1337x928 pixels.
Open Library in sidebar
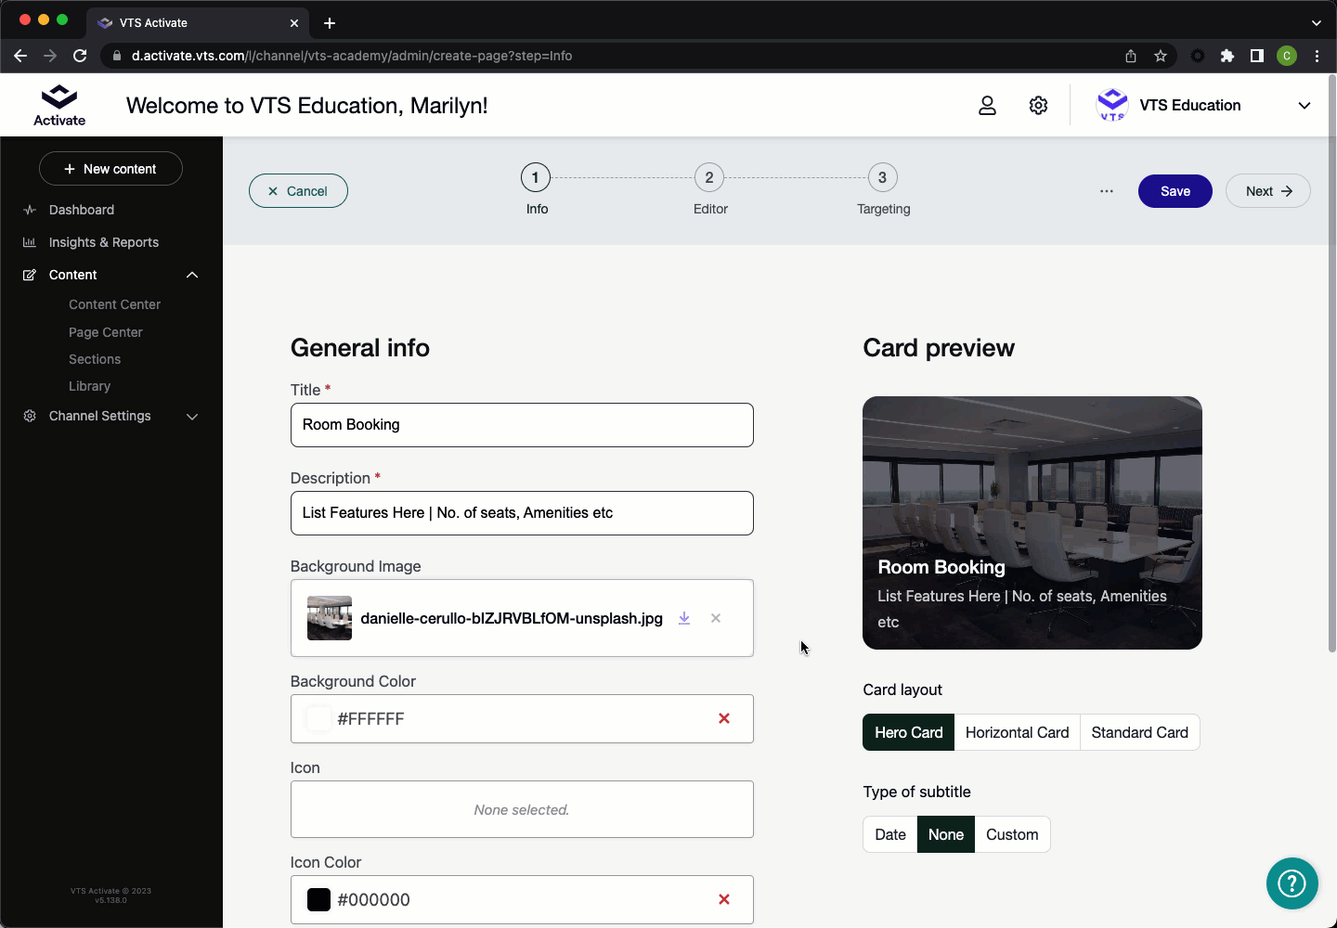coord(89,386)
